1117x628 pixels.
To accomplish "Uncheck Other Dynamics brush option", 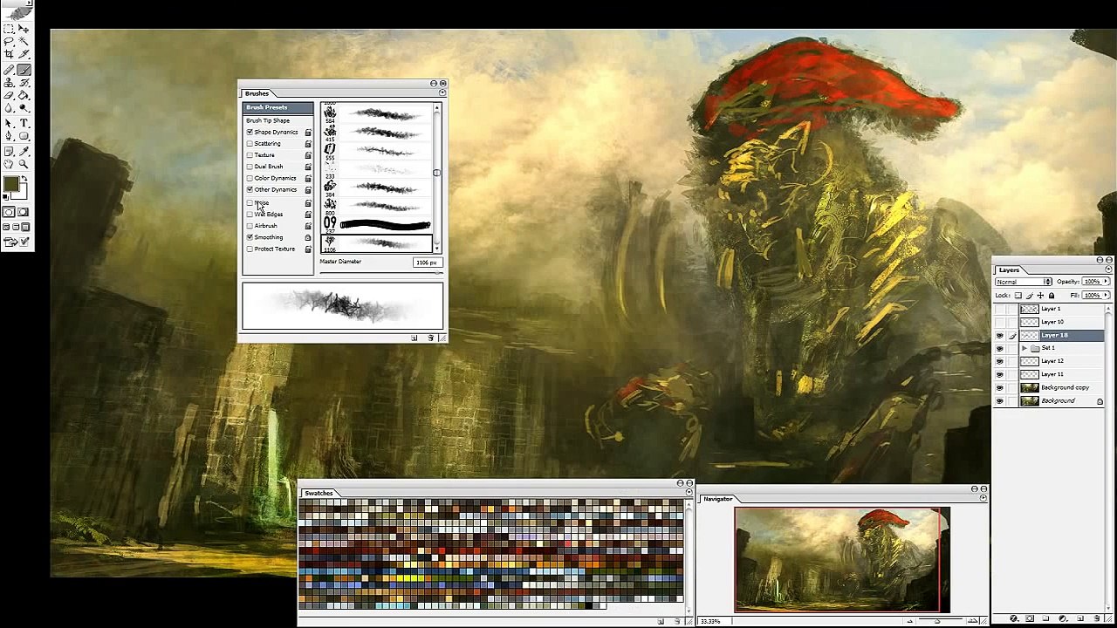I will (x=250, y=189).
